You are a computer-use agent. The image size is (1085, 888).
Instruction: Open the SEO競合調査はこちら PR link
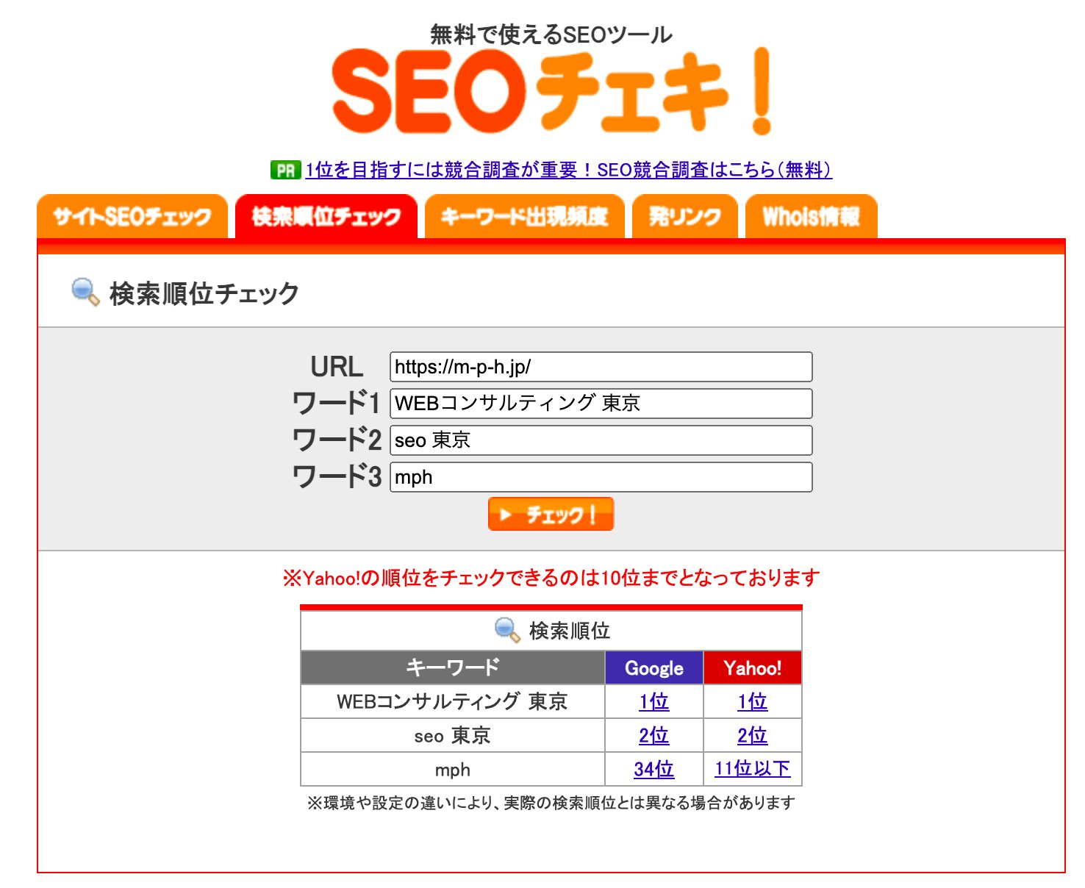568,171
